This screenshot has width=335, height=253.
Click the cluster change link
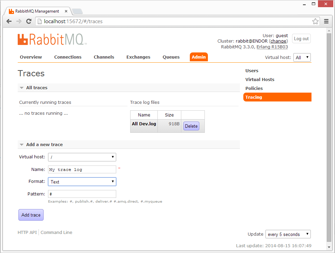pyautogui.click(x=278, y=41)
